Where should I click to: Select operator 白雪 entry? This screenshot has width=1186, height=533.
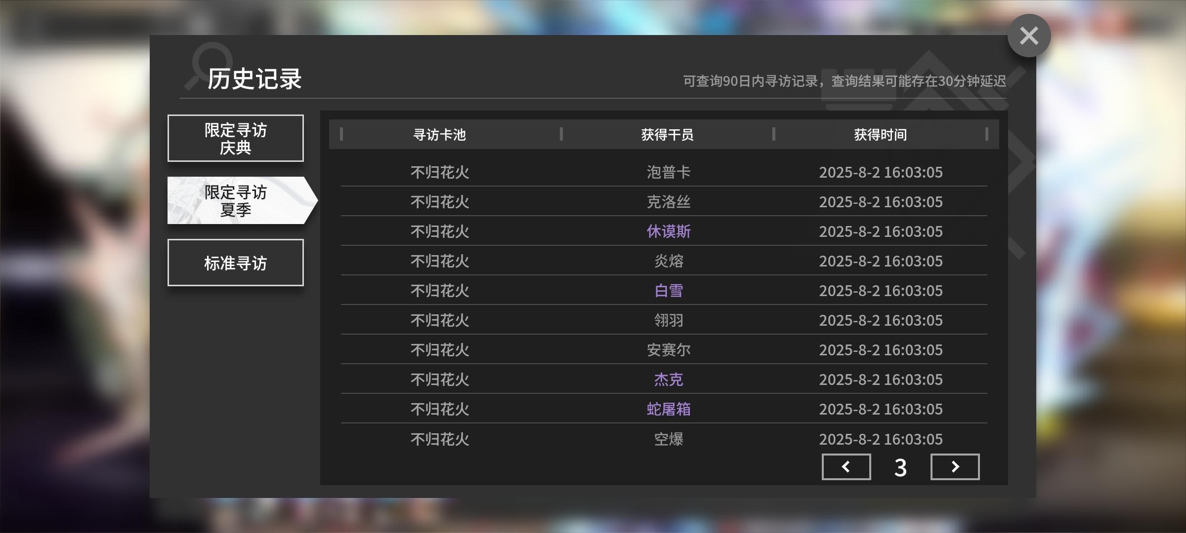pos(668,290)
